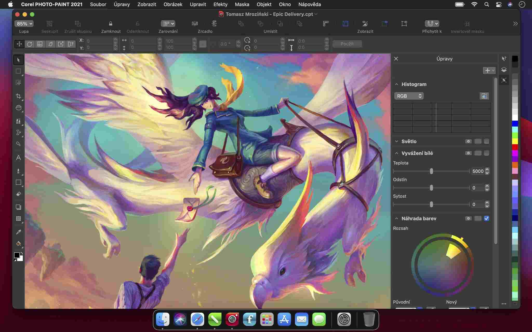Open the 85% zoom level dropdown

tap(24, 24)
